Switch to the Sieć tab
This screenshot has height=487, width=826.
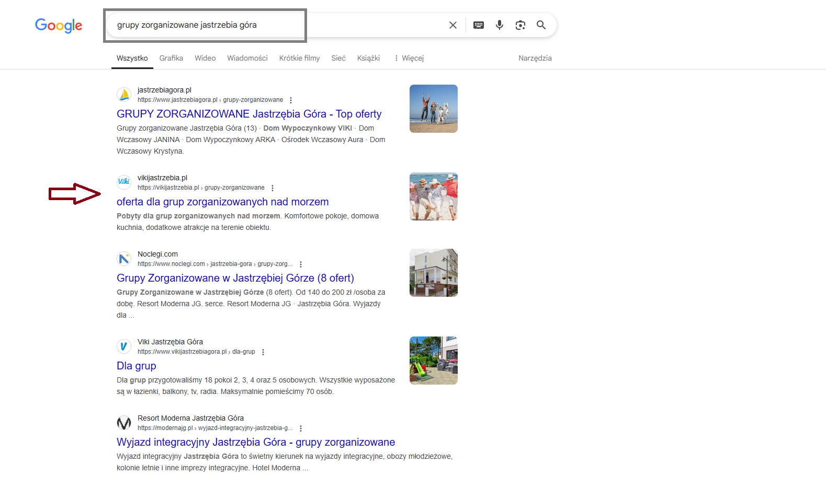(x=338, y=58)
